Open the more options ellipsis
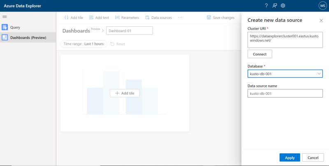 tap(180, 17)
